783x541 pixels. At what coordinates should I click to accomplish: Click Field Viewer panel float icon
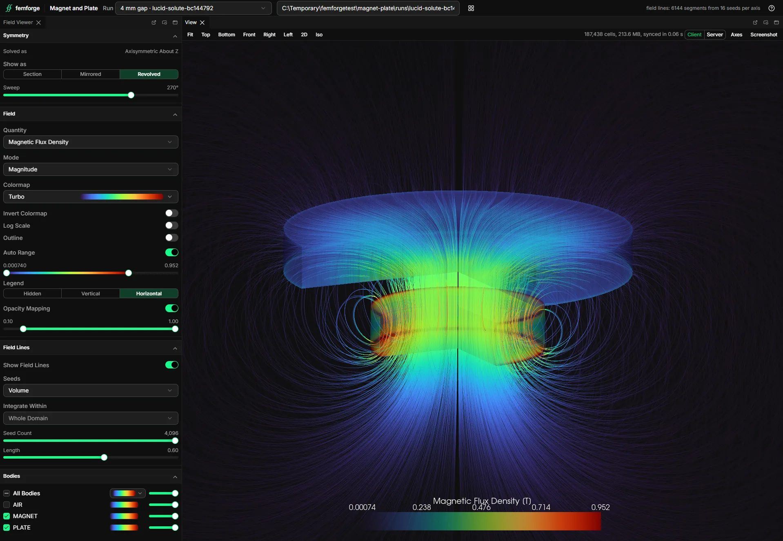[x=165, y=22]
